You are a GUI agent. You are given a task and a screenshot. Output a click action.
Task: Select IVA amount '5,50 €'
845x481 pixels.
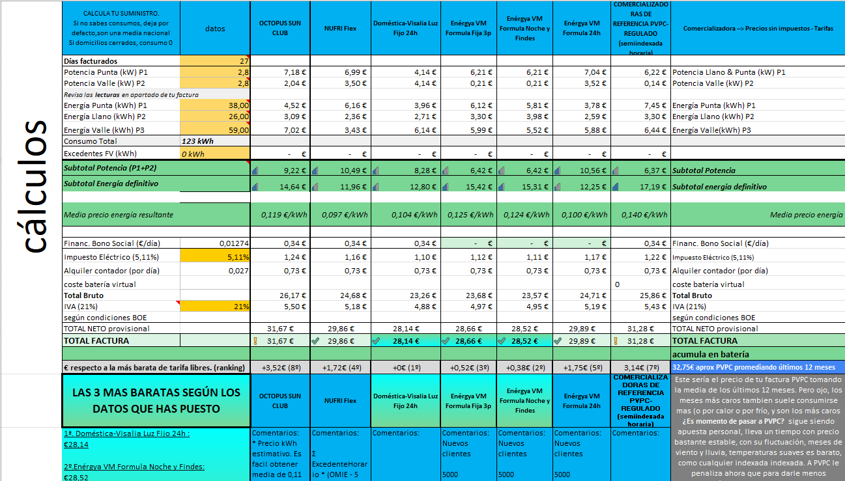click(x=281, y=307)
